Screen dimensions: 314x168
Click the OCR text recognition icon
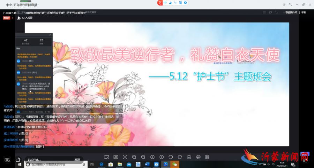point(116,157)
